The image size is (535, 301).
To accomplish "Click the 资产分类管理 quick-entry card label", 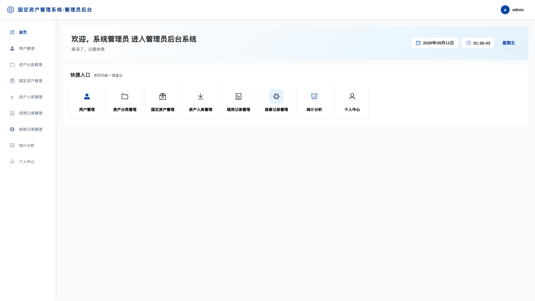I will click(x=125, y=110).
